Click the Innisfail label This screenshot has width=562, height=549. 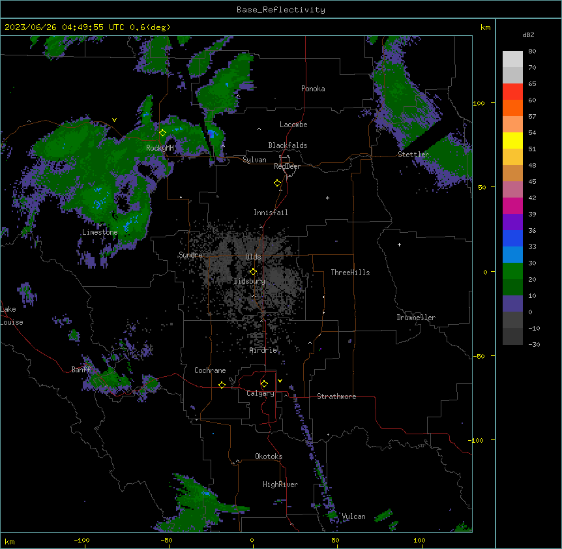point(271,213)
